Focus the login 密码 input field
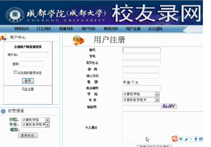The height and width of the screenshot is (147, 211). tap(31, 64)
